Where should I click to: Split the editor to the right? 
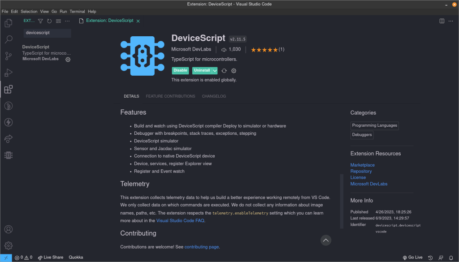click(x=442, y=21)
